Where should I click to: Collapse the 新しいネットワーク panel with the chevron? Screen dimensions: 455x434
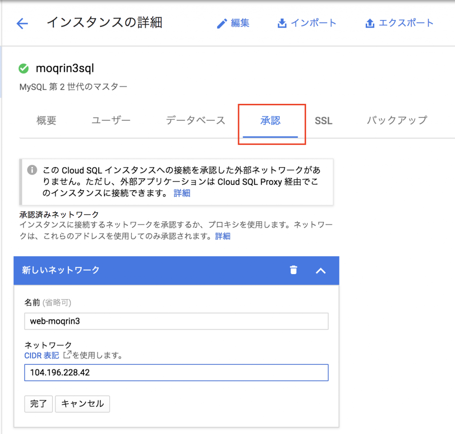pyautogui.click(x=321, y=271)
